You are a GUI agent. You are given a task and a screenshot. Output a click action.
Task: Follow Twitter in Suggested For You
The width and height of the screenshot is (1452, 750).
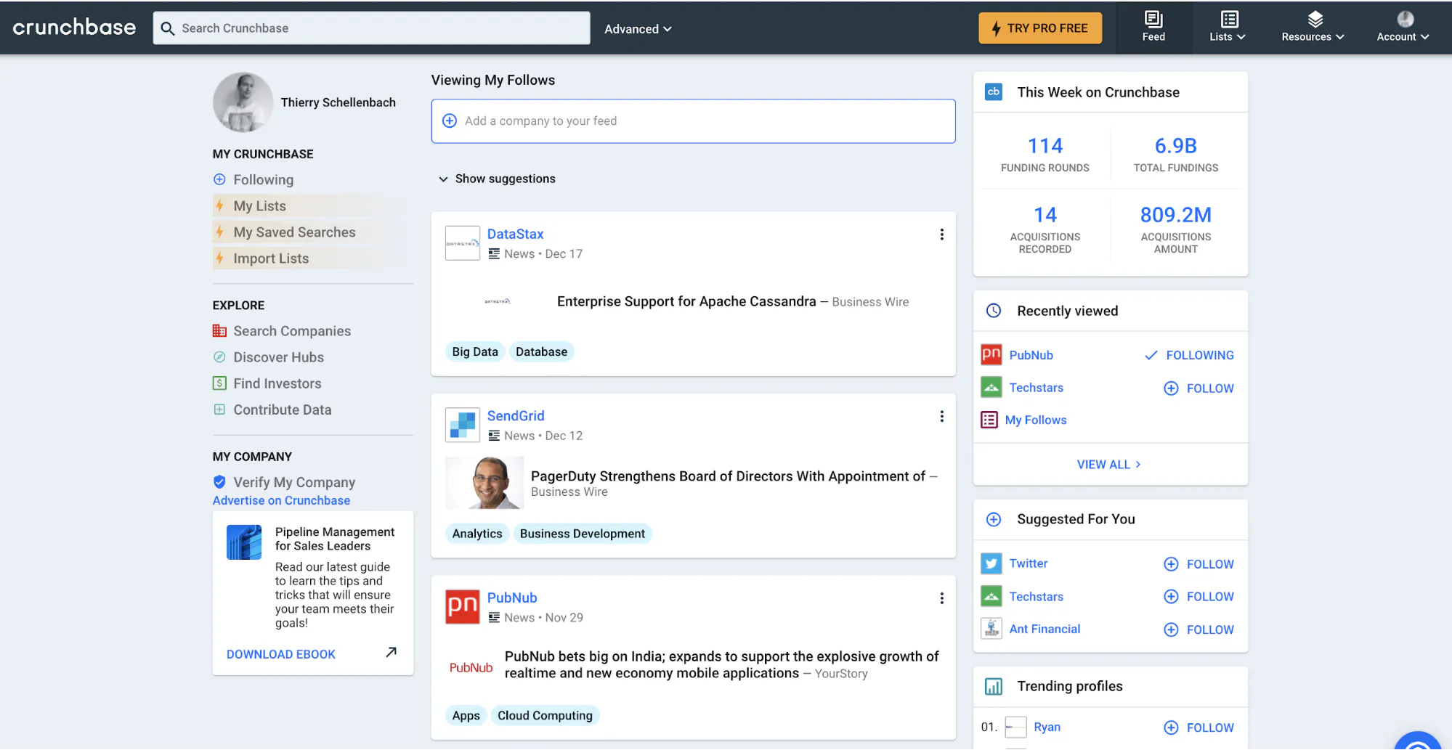point(1198,564)
